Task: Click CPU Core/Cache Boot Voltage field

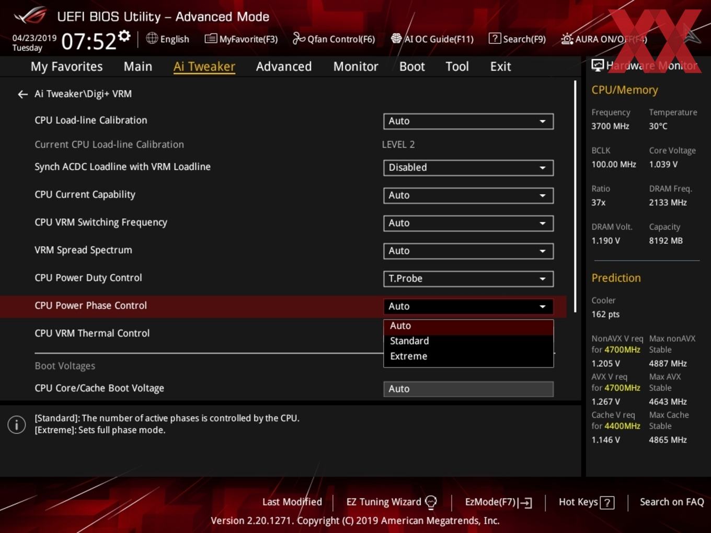Action: pyautogui.click(x=468, y=389)
